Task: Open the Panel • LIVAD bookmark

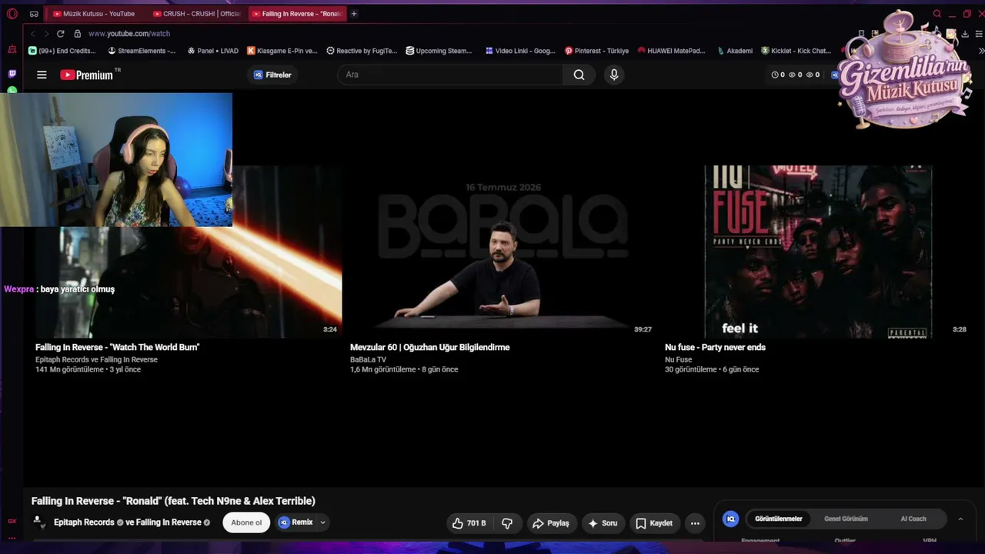Action: coord(213,51)
